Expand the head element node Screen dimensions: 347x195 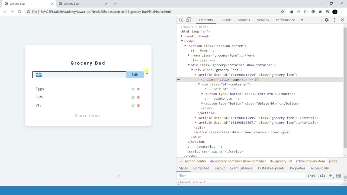coord(182,36)
